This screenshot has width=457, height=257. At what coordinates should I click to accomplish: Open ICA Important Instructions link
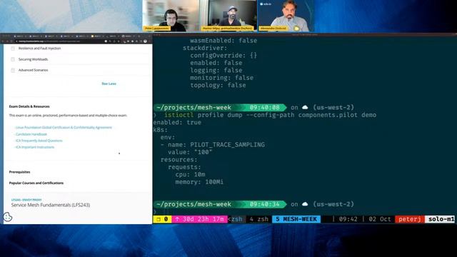coord(35,147)
